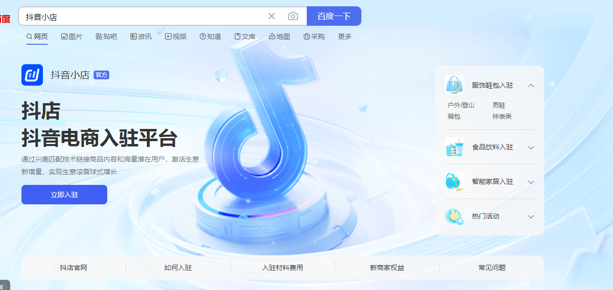
Task: Click the handbag icon beside 服饰鞋包入驻
Action: click(x=455, y=84)
